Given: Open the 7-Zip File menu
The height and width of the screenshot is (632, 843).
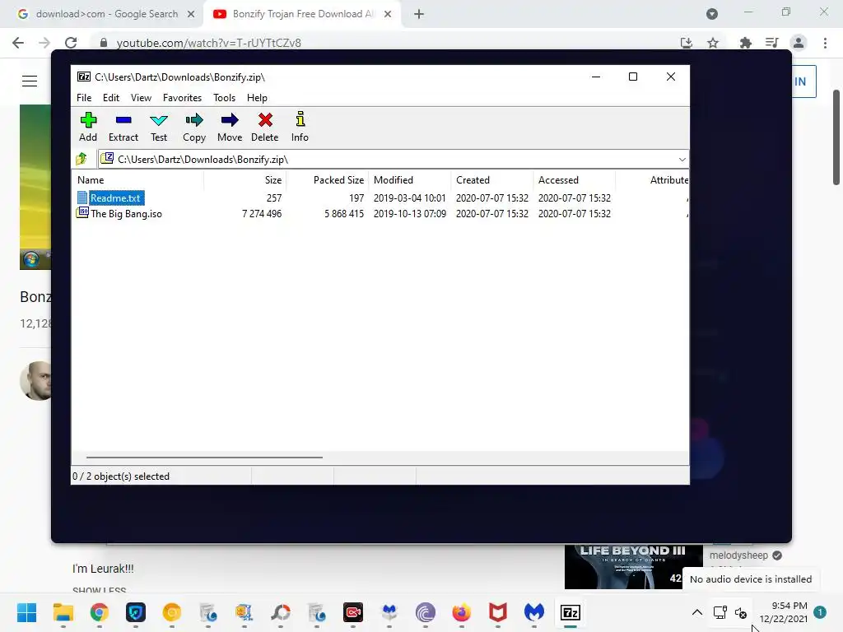Looking at the screenshot, I should pyautogui.click(x=84, y=98).
